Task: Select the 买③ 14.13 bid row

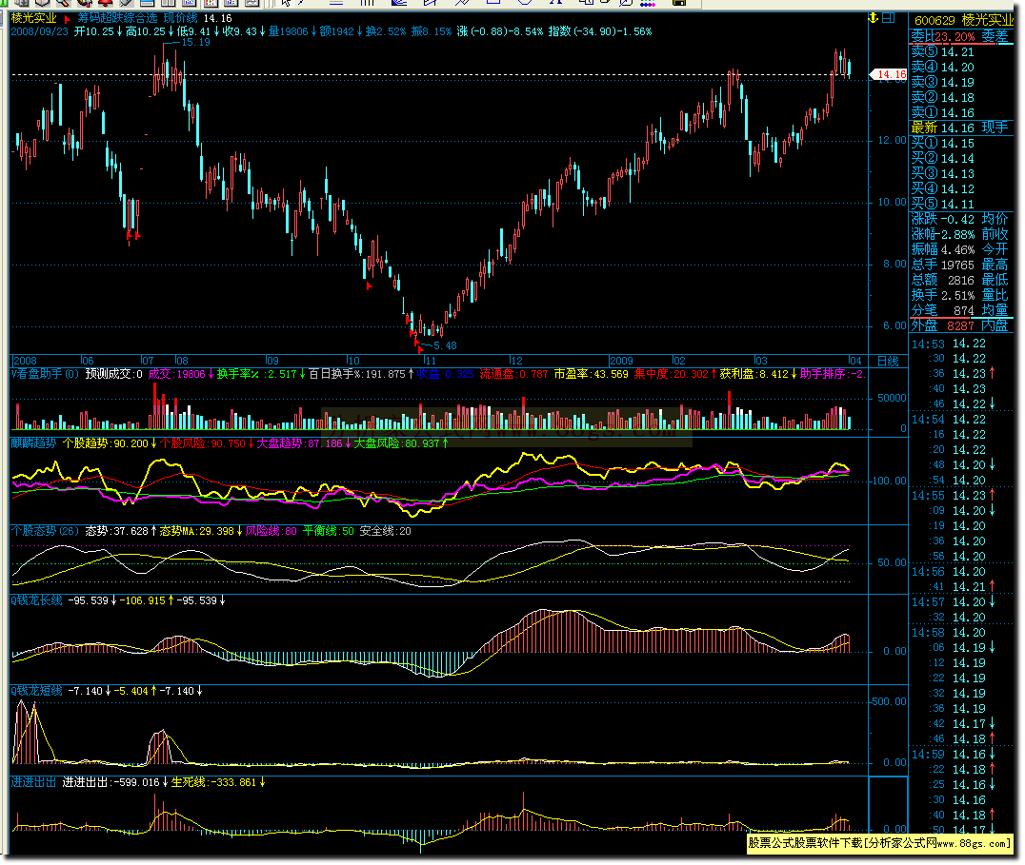Action: coord(943,174)
